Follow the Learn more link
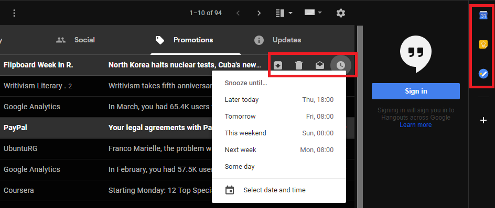 415,125
